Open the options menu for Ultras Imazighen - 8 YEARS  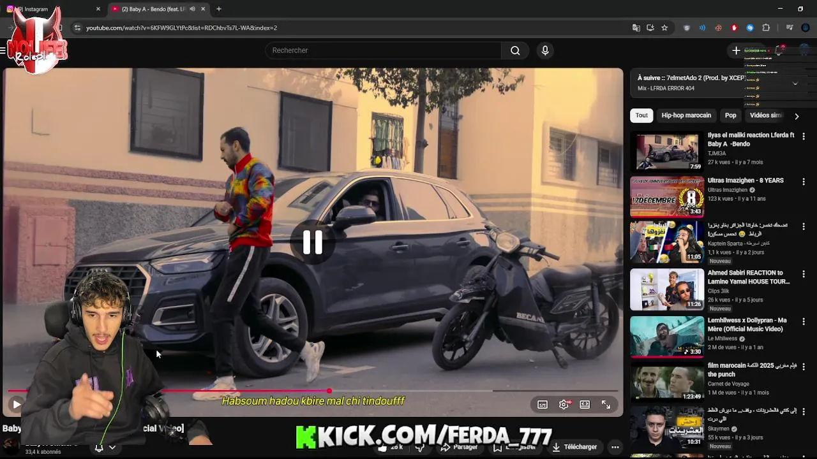[x=804, y=182]
